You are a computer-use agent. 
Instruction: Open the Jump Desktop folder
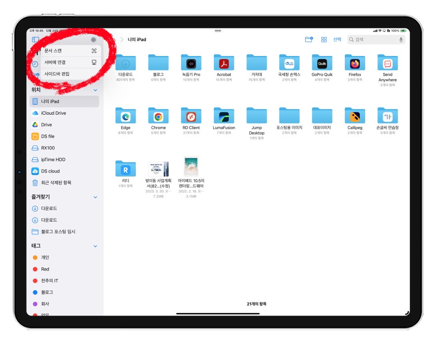pos(256,116)
